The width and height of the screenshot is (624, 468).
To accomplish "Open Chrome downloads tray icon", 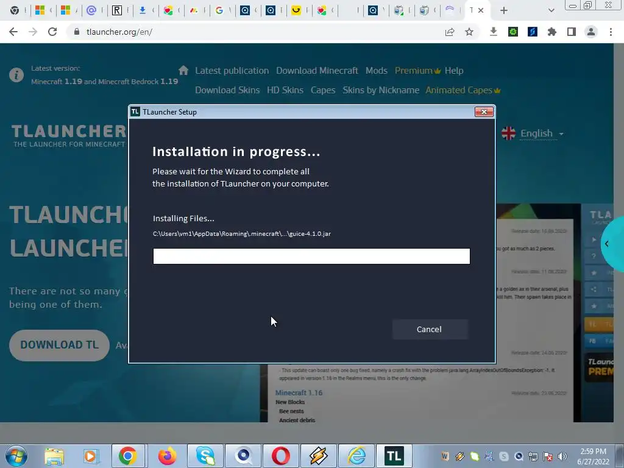I will pos(494,32).
